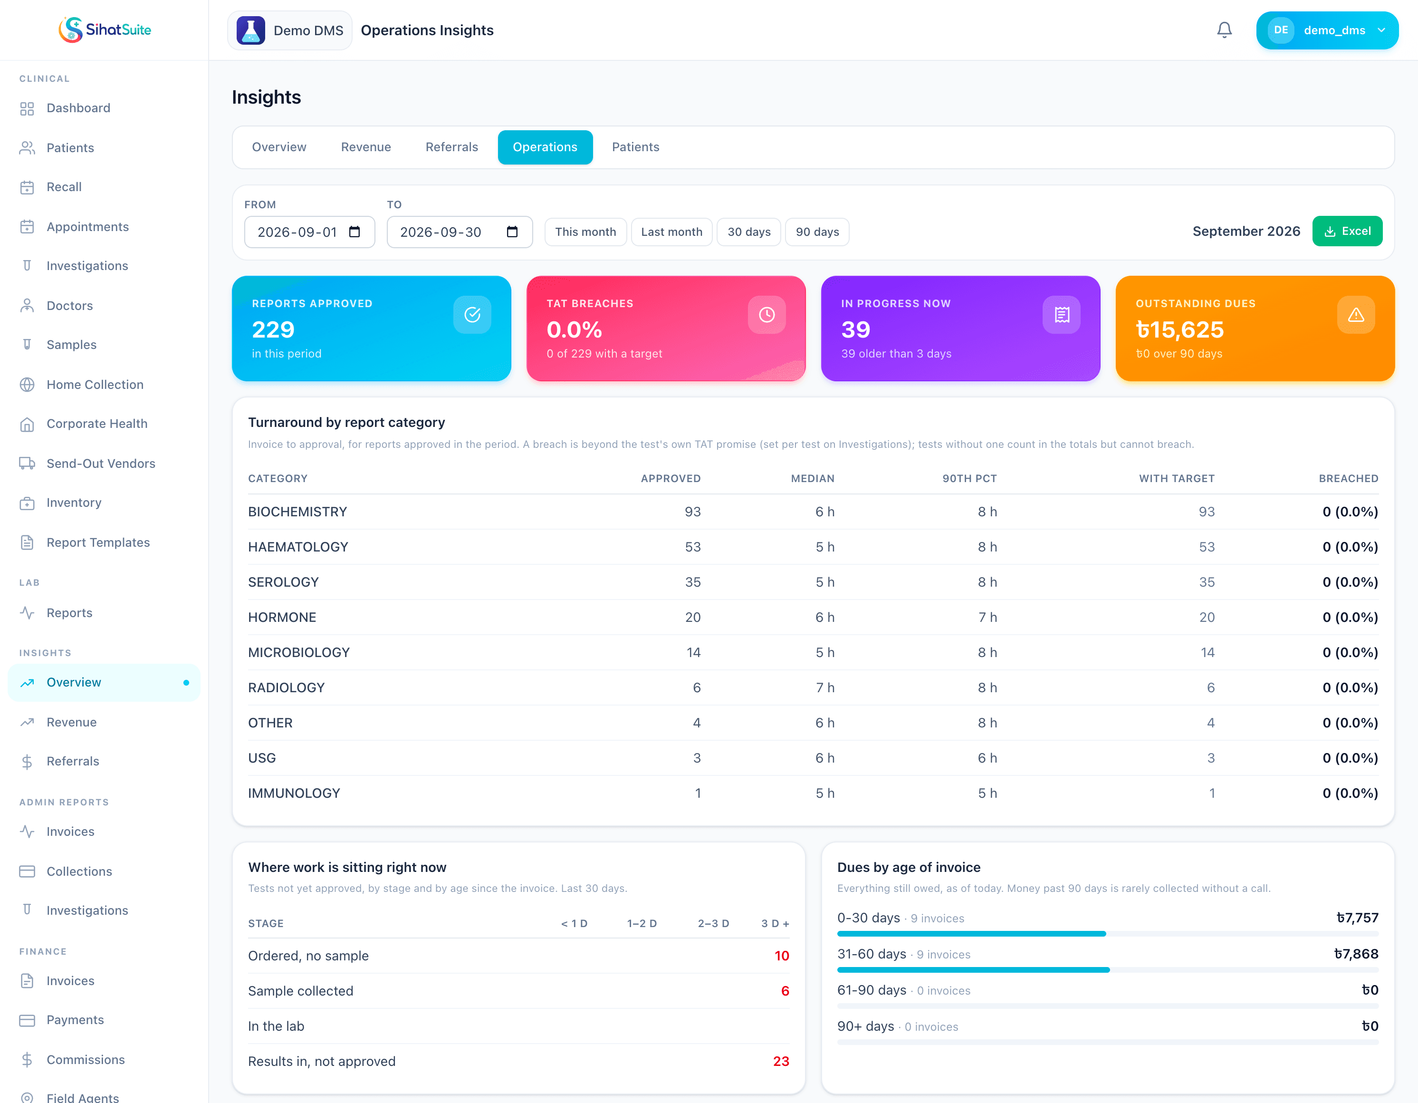Screen dimensions: 1418x1103
Task: Click the warning triangle icon on Outstanding Dues
Action: pos(1356,315)
